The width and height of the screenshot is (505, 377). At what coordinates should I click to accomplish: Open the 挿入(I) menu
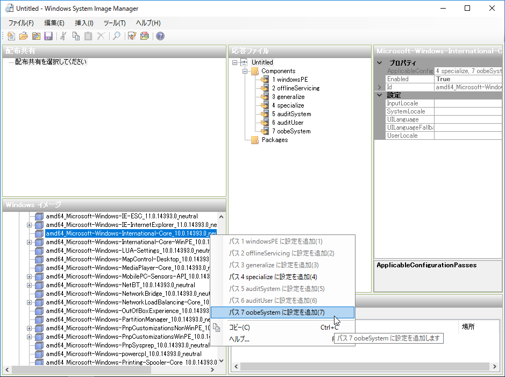click(84, 23)
